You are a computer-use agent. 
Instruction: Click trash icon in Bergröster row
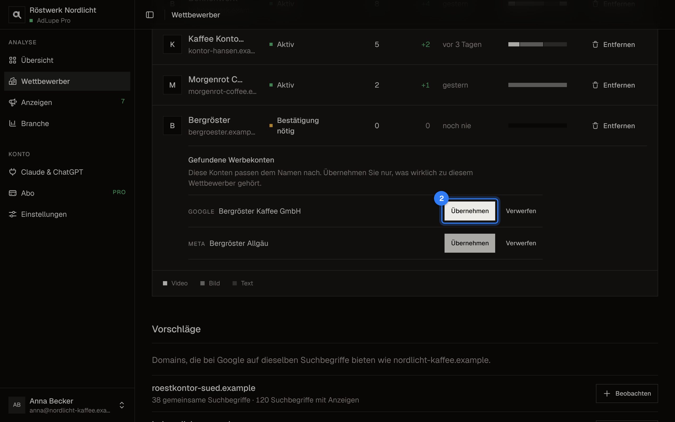[x=595, y=126]
